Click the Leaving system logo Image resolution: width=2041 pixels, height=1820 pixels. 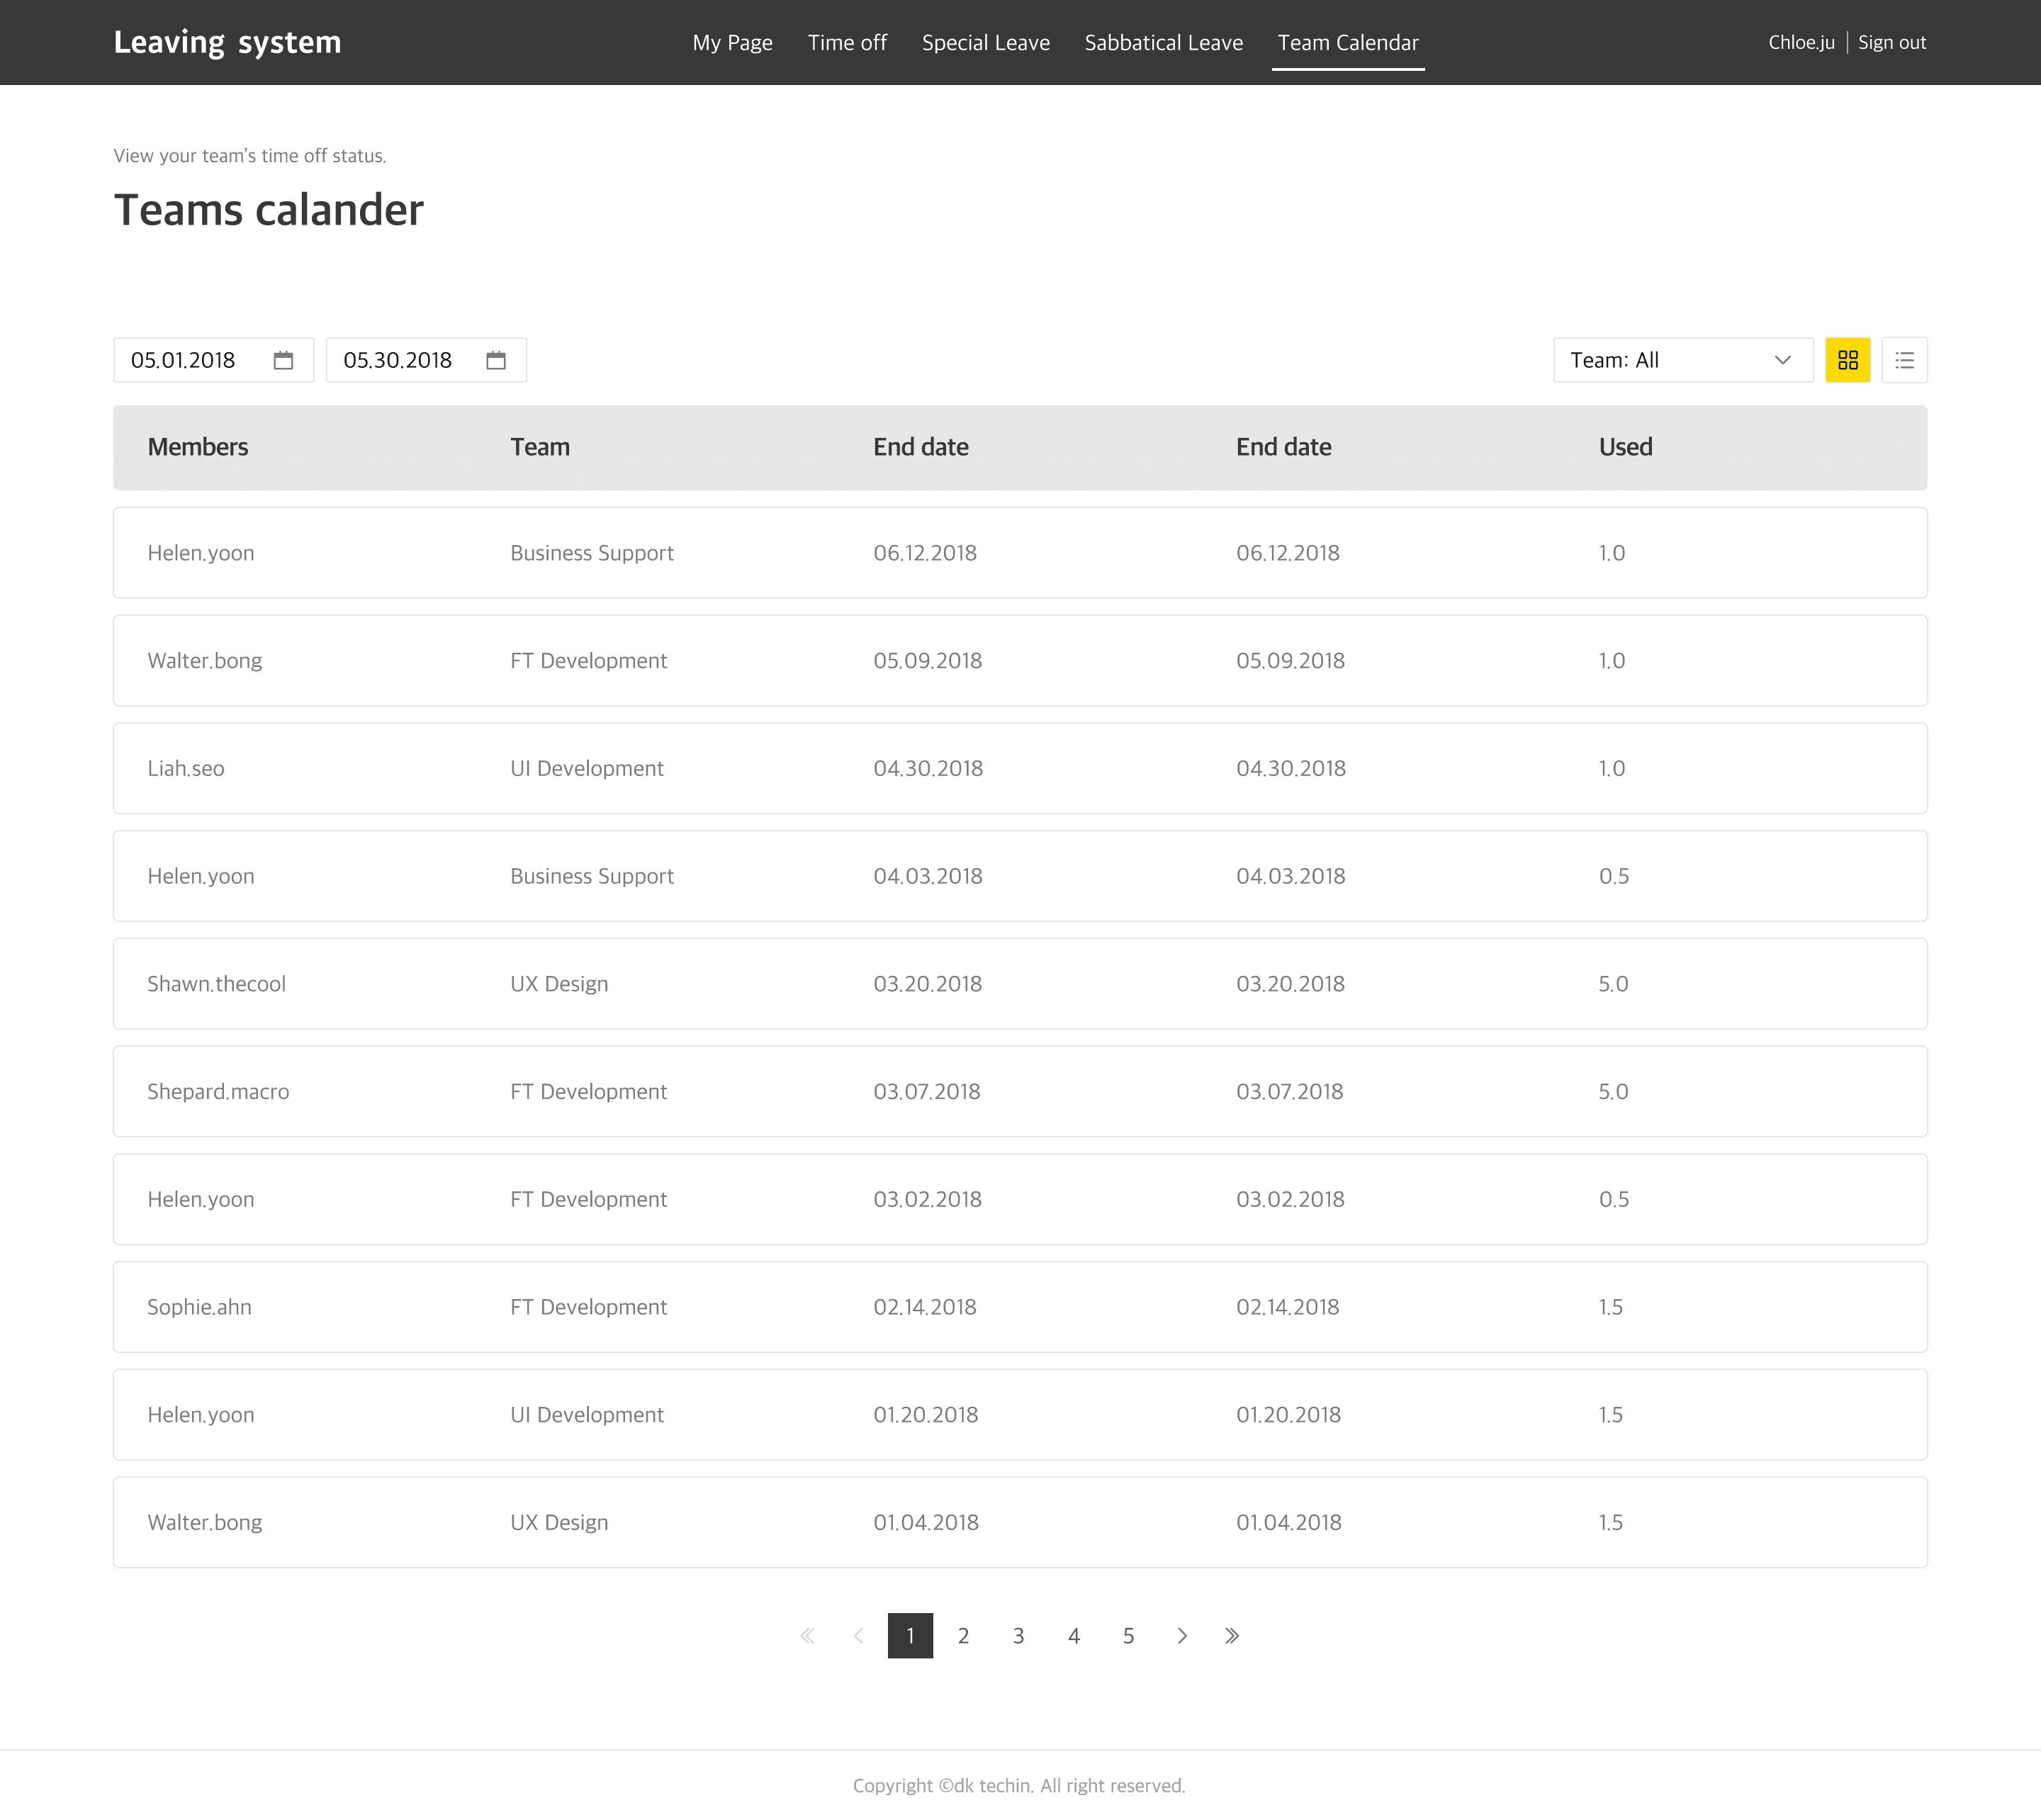click(x=227, y=43)
